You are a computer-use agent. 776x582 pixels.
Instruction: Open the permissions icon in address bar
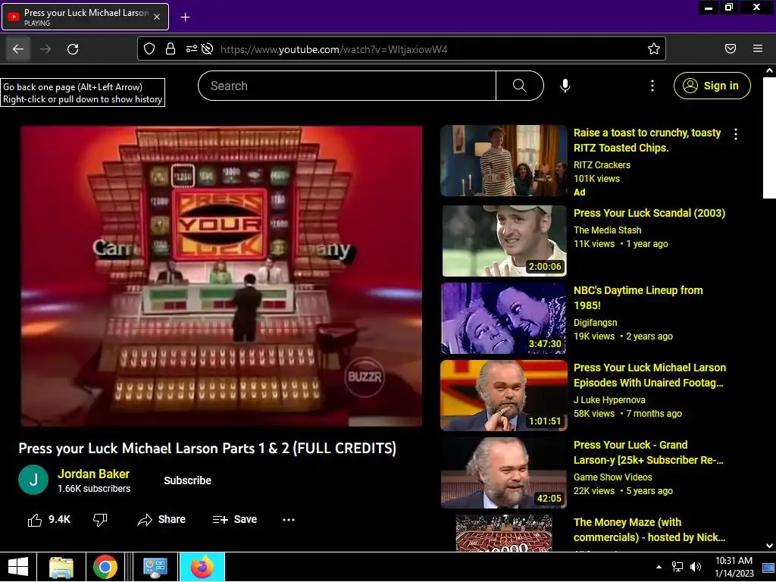tap(191, 48)
